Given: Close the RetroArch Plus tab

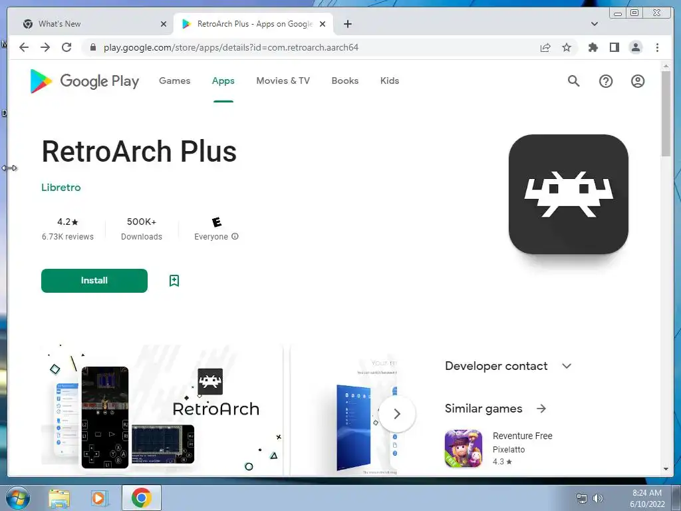Looking at the screenshot, I should 323,24.
